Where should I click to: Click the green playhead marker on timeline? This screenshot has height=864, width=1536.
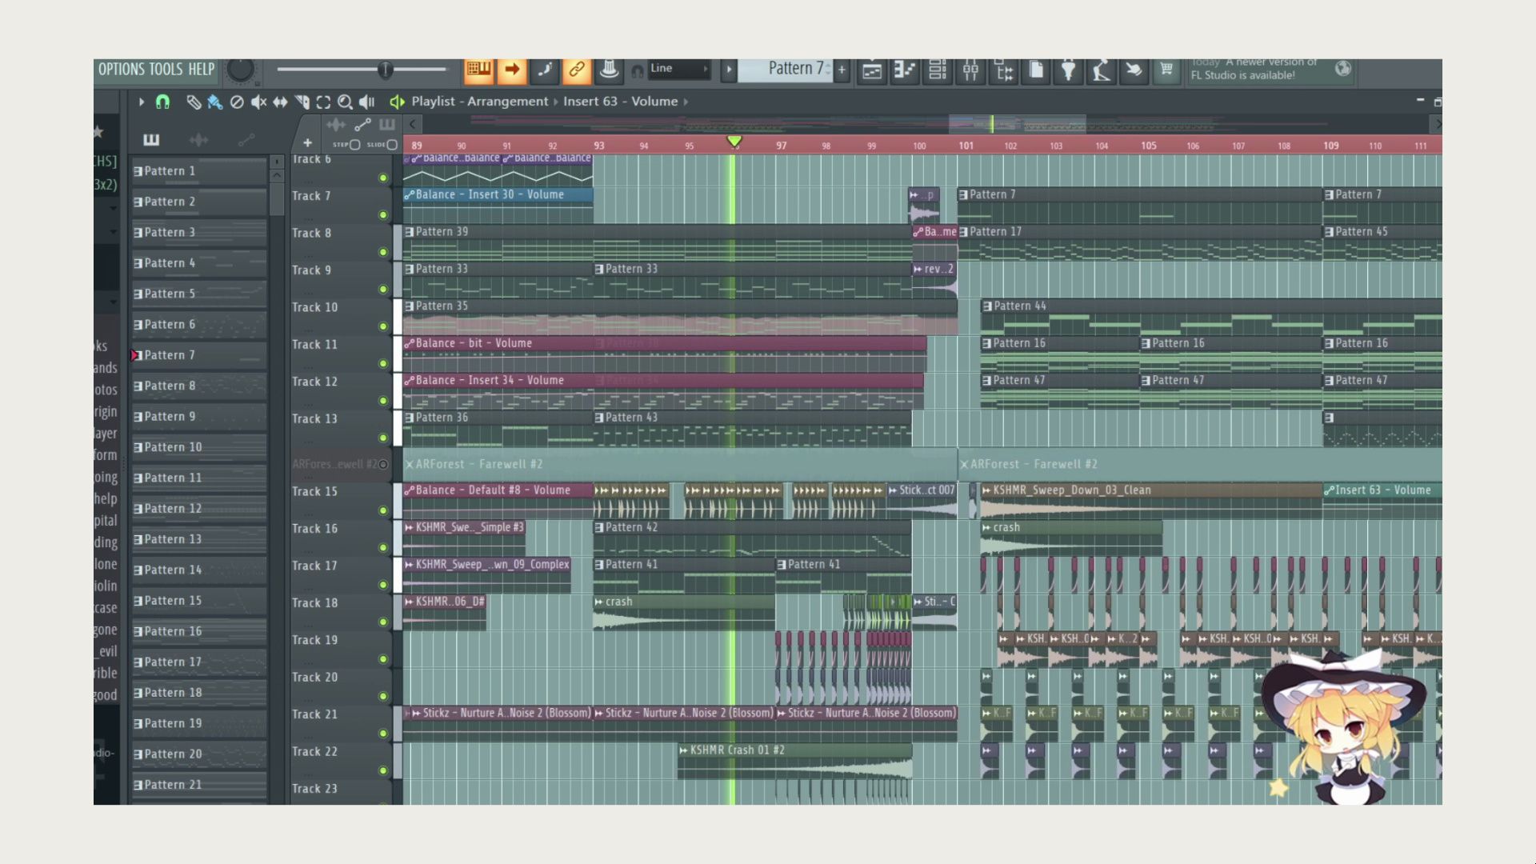[x=734, y=142]
